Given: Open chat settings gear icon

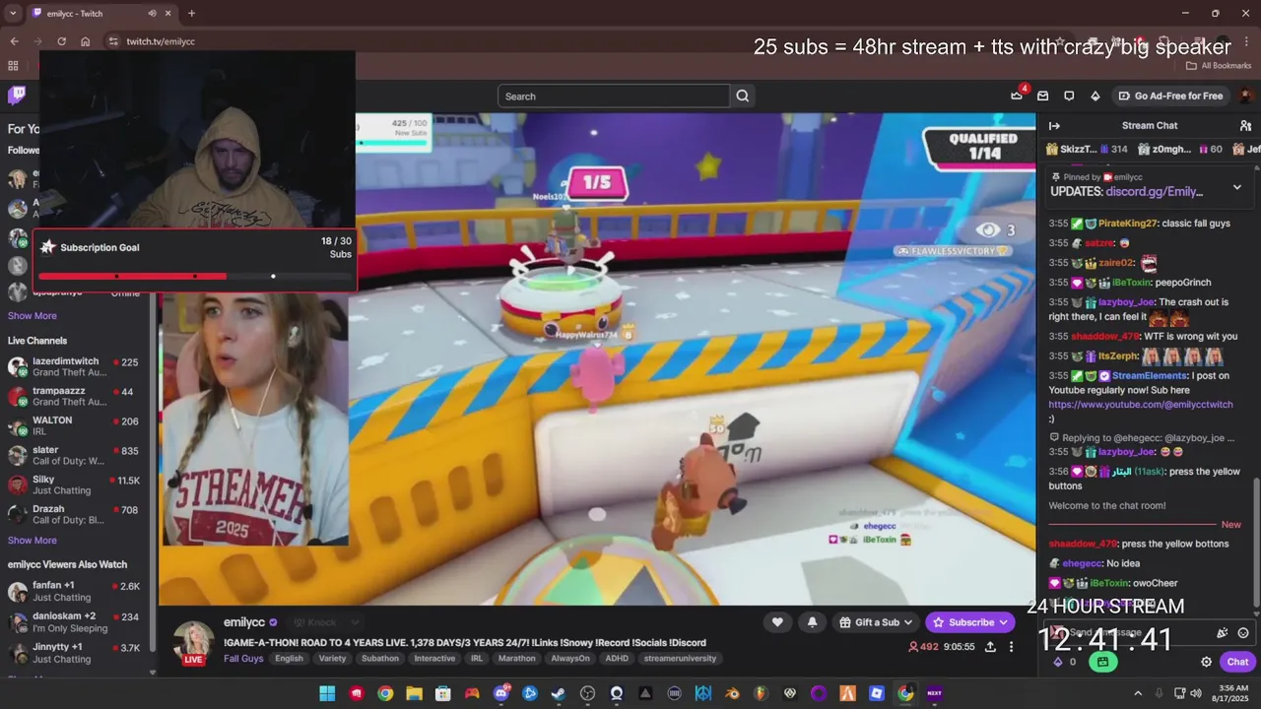Looking at the screenshot, I should (1206, 662).
